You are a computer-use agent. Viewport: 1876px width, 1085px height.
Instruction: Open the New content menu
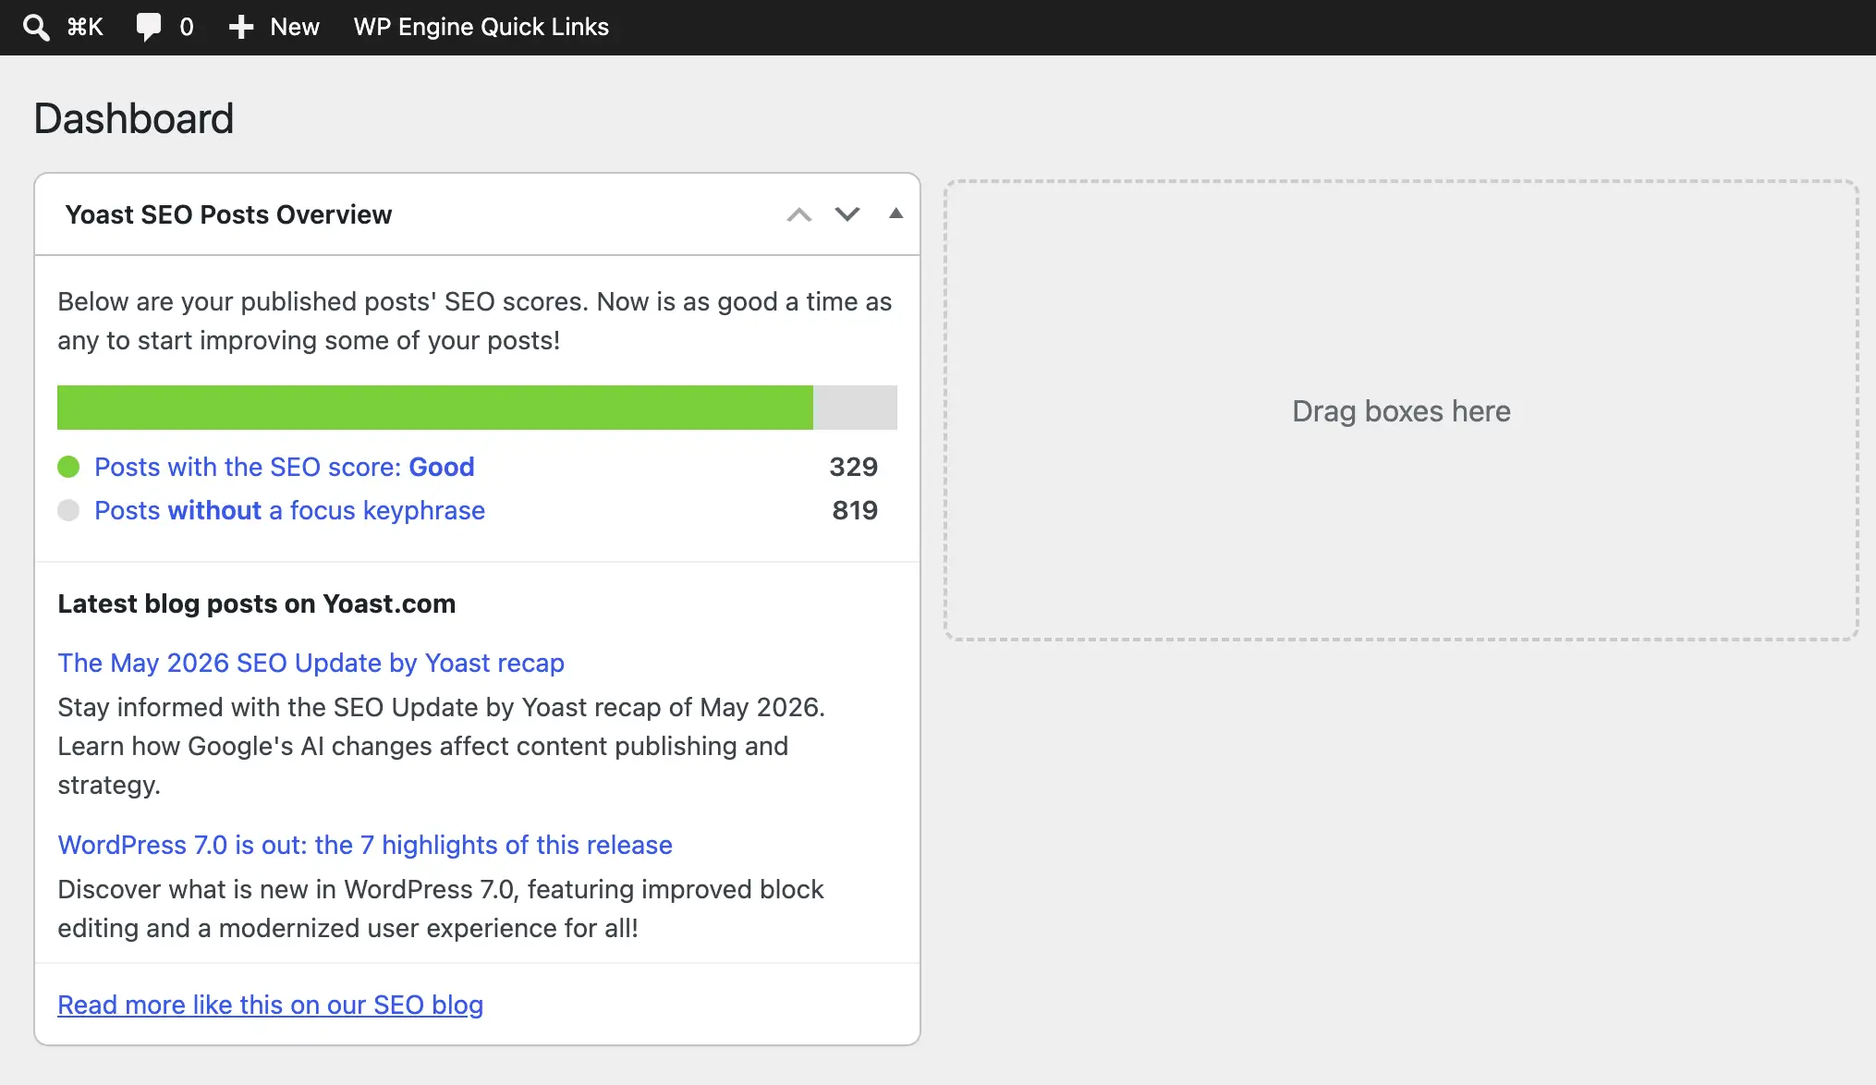click(x=274, y=27)
